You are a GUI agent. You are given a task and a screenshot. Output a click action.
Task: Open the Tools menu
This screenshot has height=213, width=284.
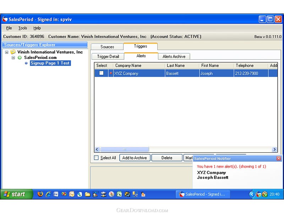click(23, 28)
